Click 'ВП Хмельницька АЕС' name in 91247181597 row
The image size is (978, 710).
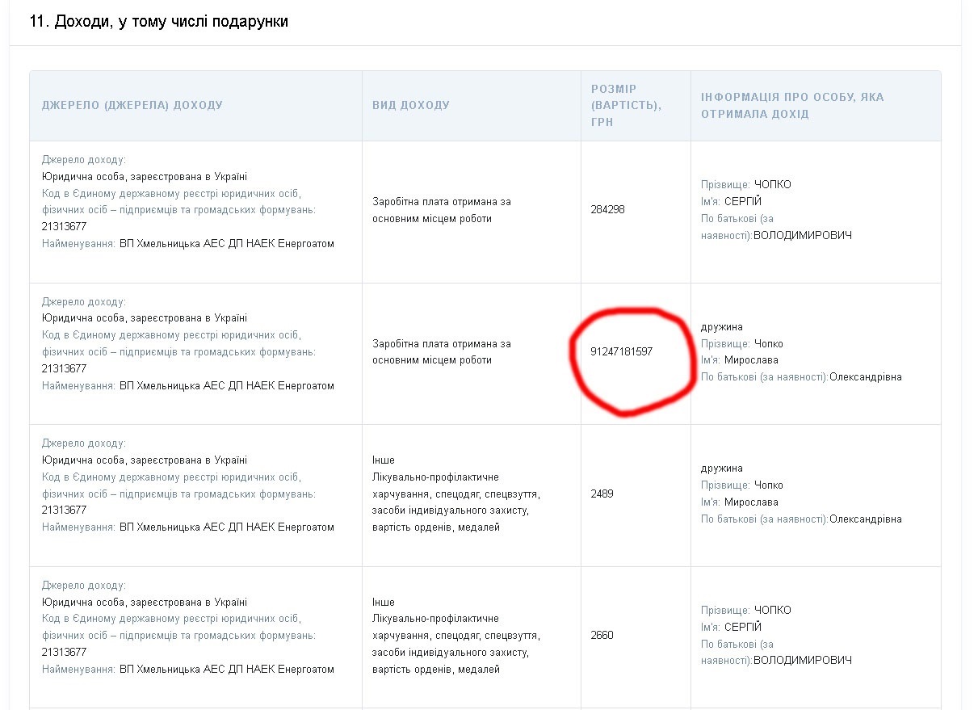tap(227, 386)
